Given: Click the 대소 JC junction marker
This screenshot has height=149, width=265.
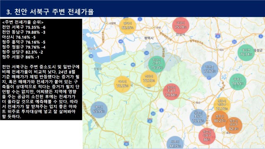Looking at the screenshot, I should [217, 50].
